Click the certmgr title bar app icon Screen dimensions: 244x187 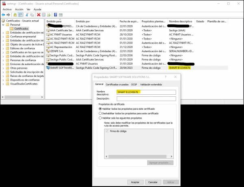click(x=4, y=3)
